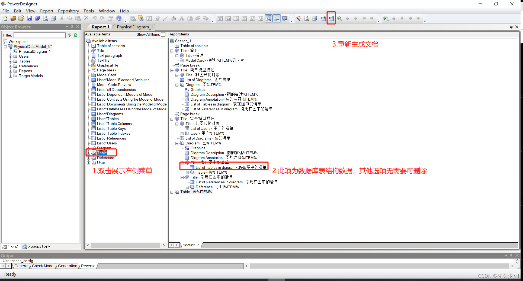Open the File menu

(x=6, y=11)
